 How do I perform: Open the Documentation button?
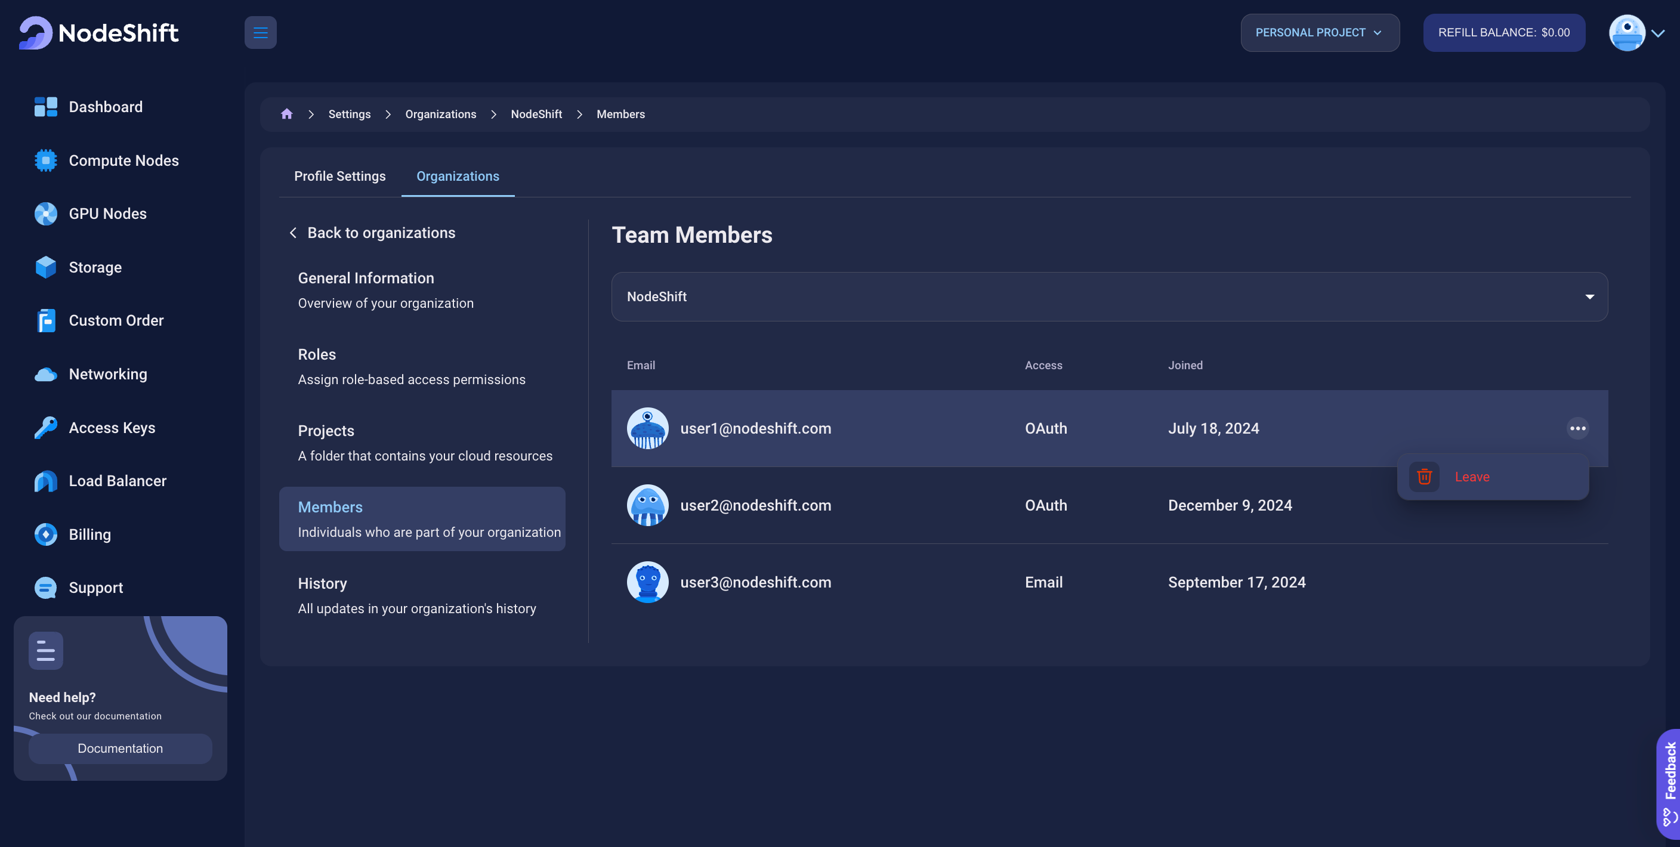point(121,749)
